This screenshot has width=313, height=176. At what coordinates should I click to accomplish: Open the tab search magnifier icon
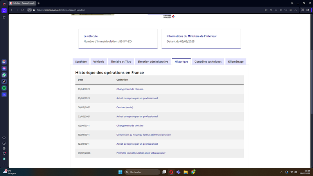pyautogui.click(x=292, y=3)
